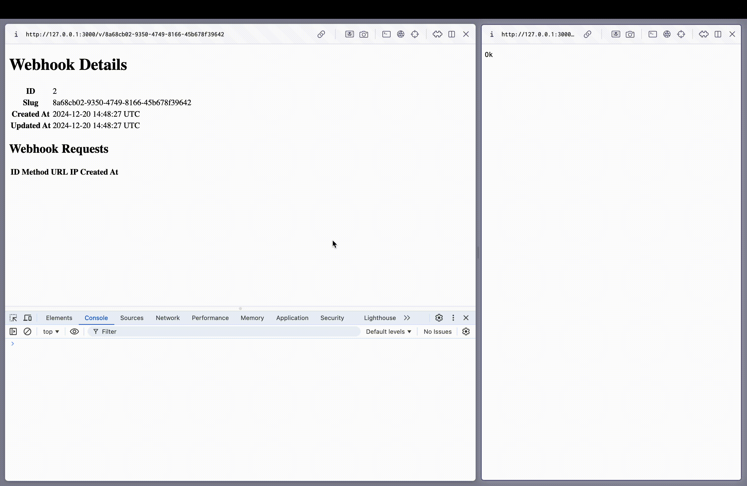Toggle split view icon in left pane

tap(452, 34)
